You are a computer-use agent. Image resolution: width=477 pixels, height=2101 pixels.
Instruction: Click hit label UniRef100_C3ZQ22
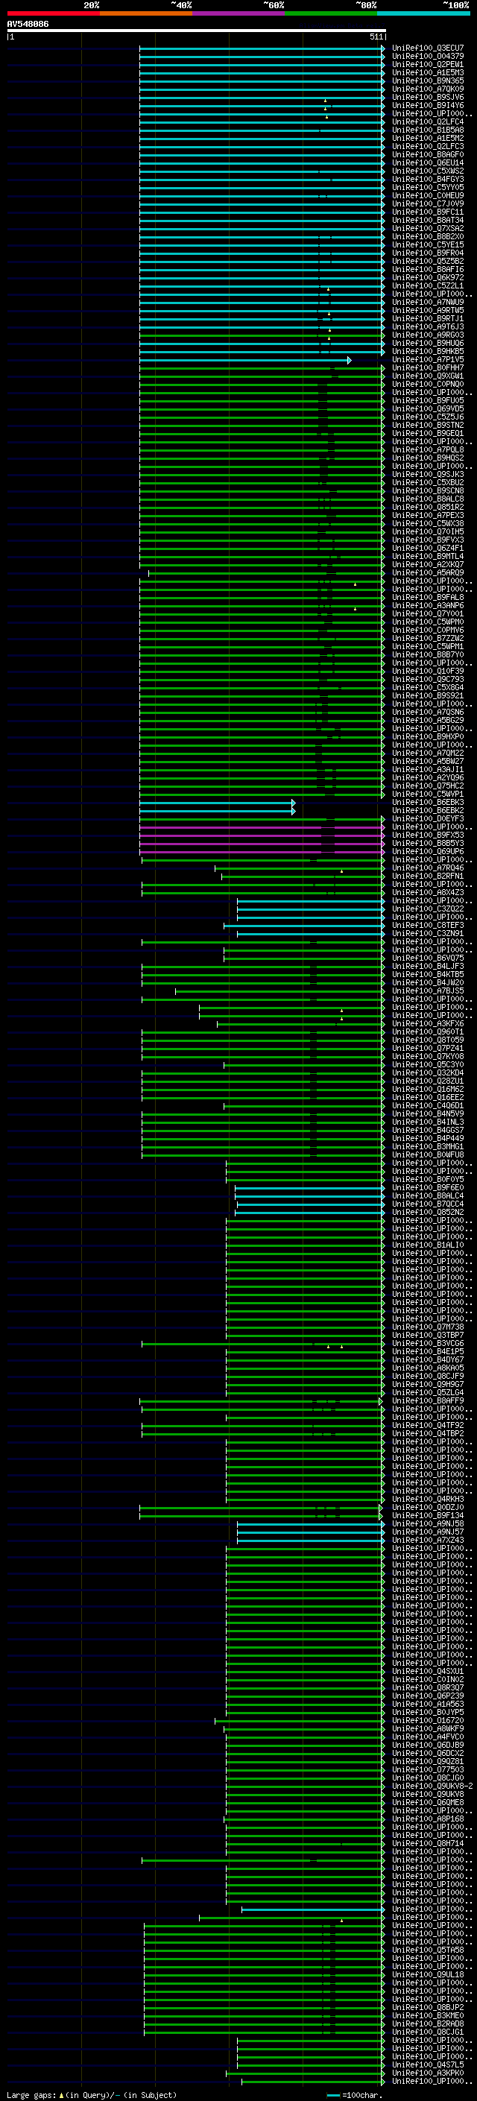pyautogui.click(x=427, y=909)
